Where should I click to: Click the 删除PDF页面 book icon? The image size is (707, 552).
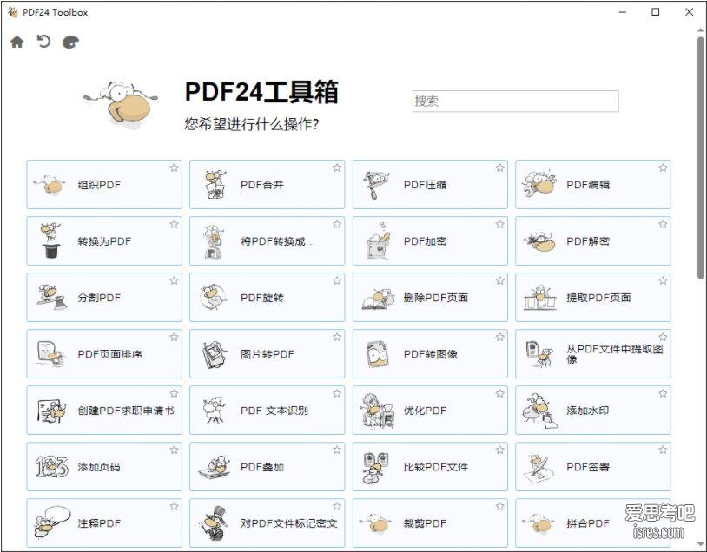click(x=378, y=299)
